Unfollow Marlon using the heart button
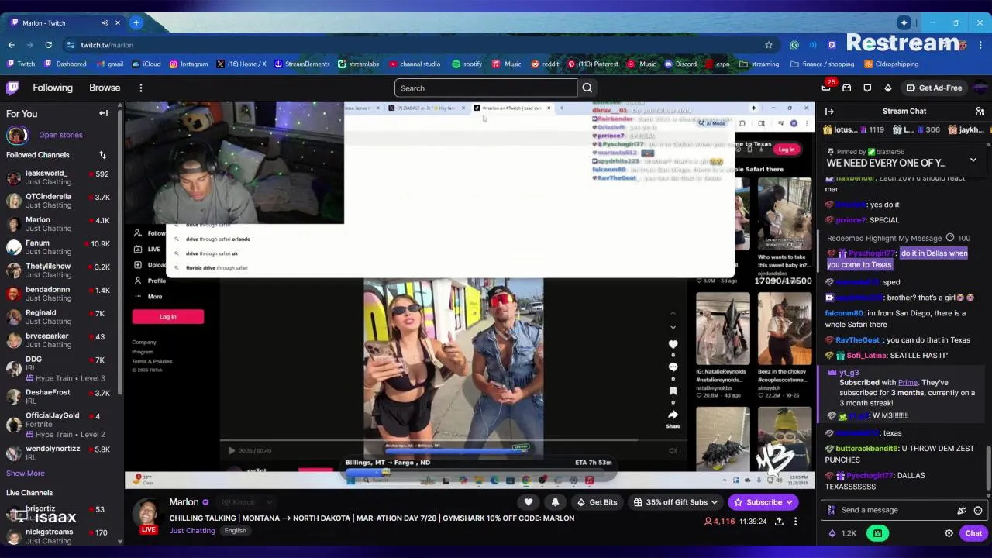The height and width of the screenshot is (558, 992). click(x=529, y=502)
